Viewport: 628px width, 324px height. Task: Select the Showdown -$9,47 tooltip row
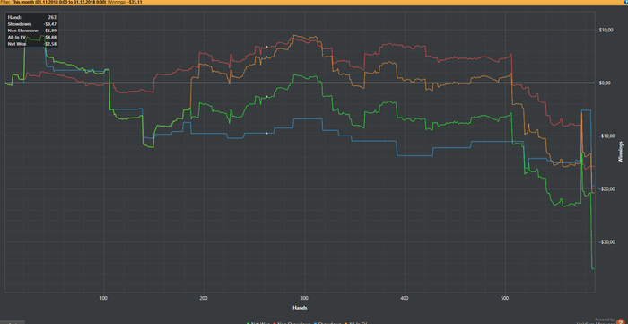pyautogui.click(x=32, y=24)
